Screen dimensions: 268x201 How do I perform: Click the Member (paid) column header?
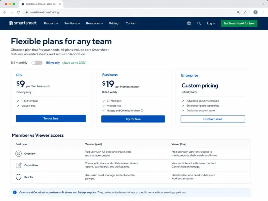[93, 144]
